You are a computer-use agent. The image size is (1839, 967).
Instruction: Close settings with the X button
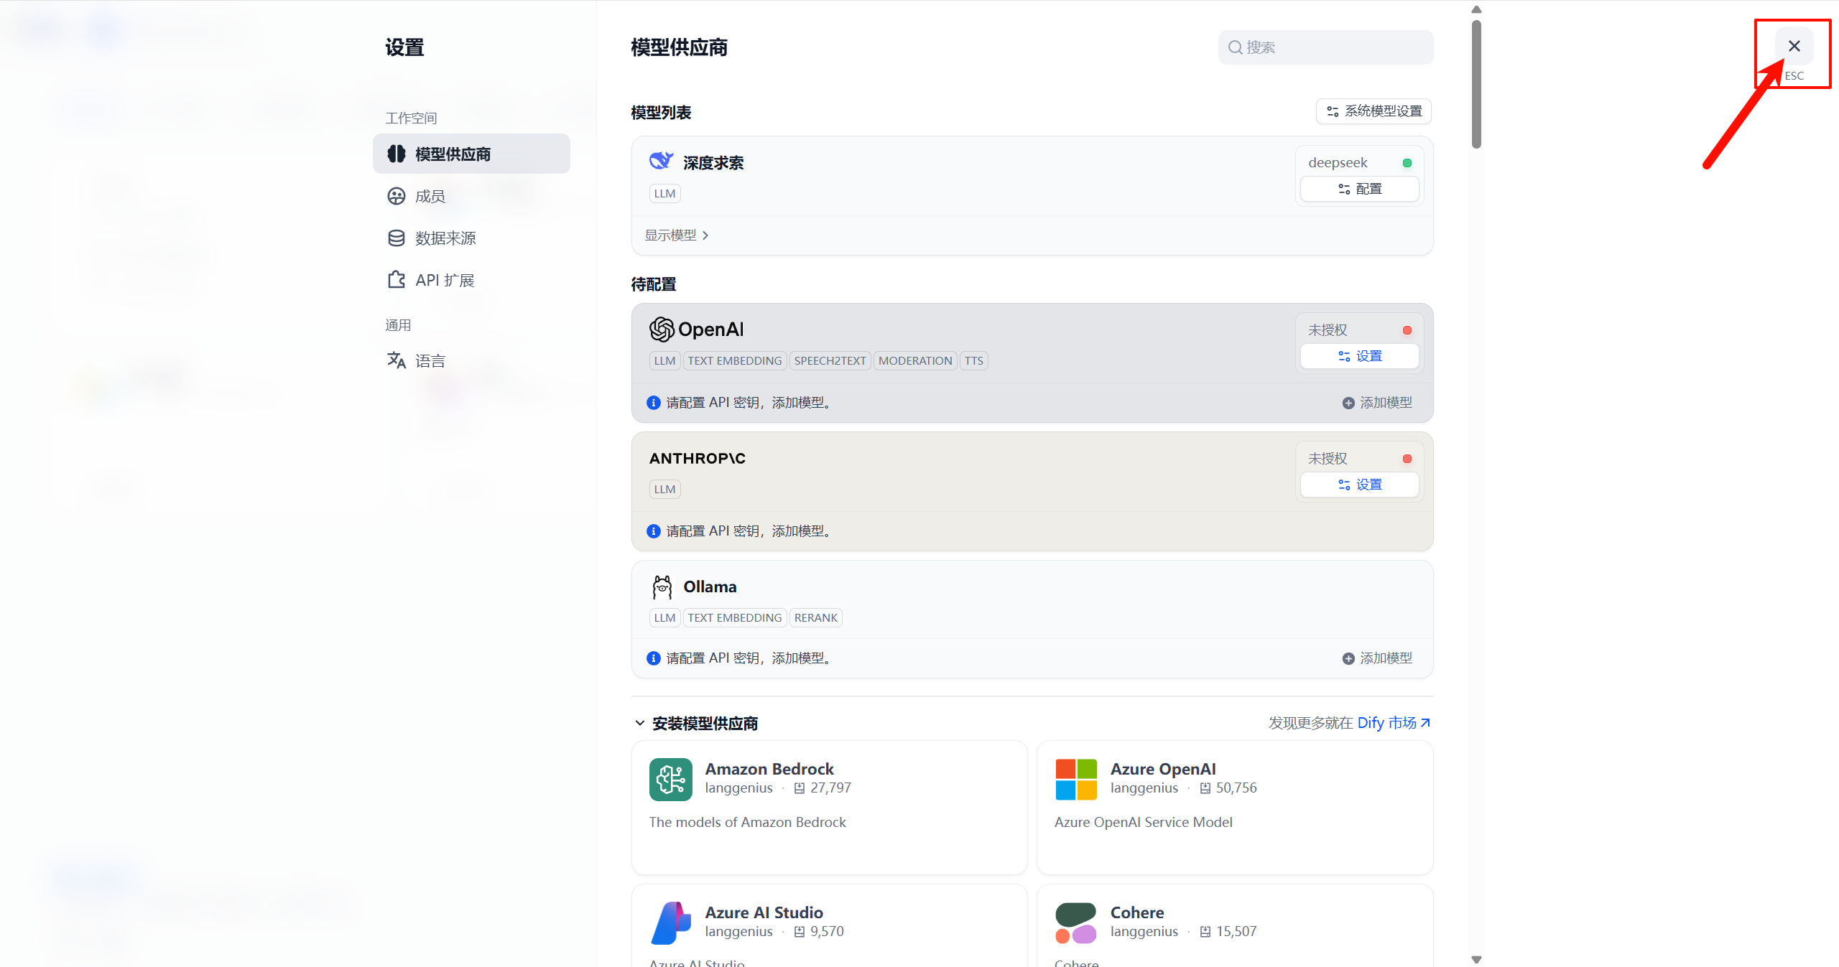tap(1794, 47)
